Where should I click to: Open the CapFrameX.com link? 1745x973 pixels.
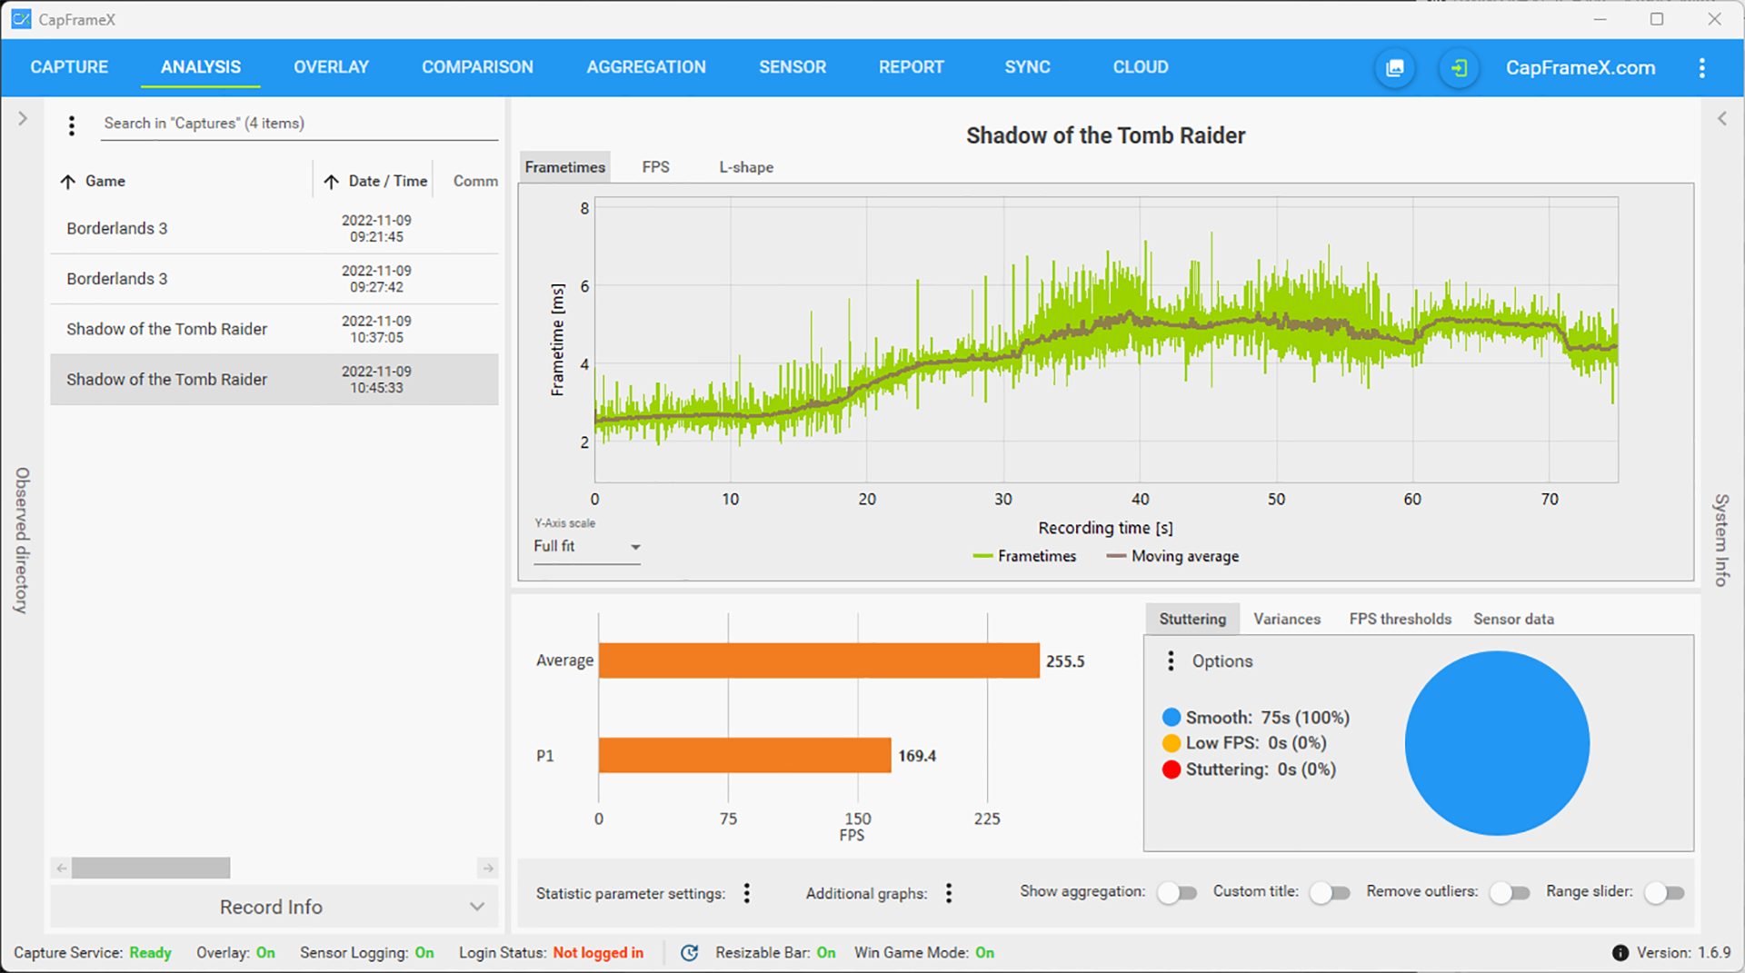tap(1580, 68)
